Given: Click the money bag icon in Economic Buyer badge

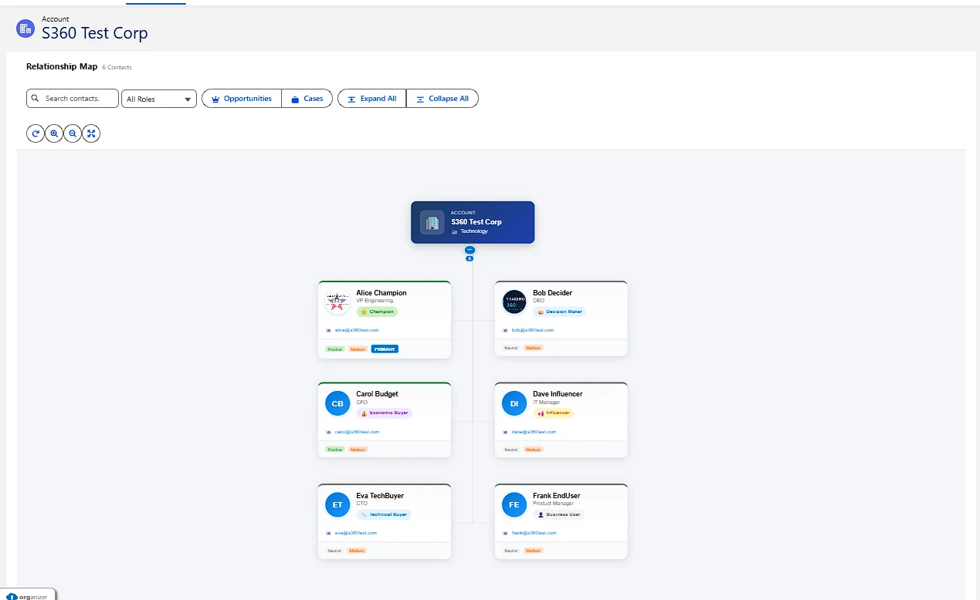Looking at the screenshot, I should click(364, 413).
